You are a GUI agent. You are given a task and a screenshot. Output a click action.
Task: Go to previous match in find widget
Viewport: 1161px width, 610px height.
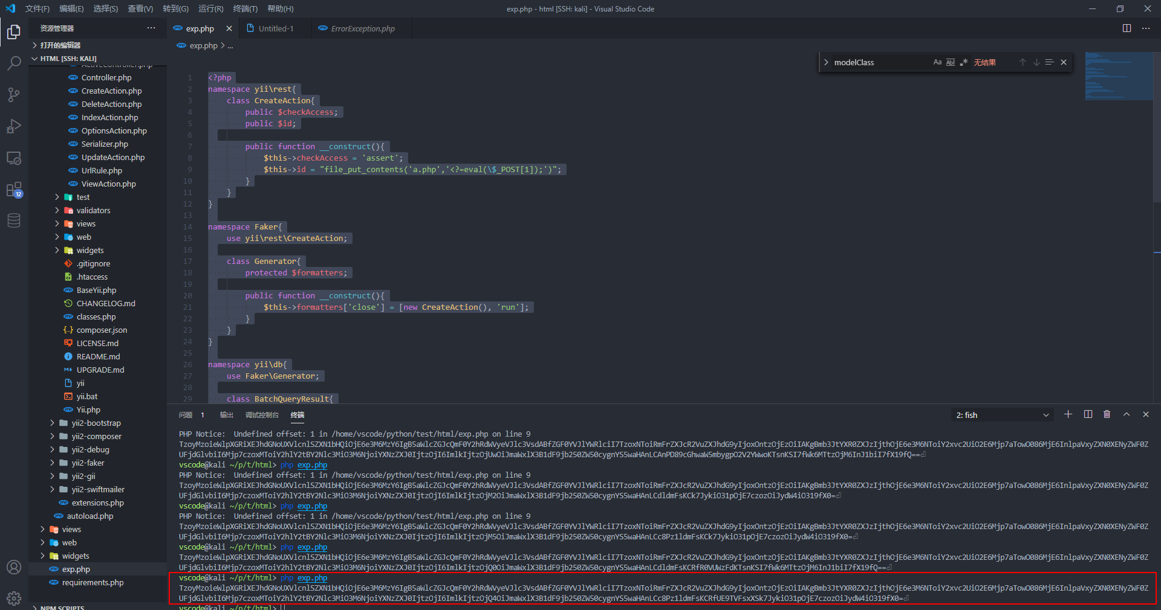pyautogui.click(x=1023, y=62)
